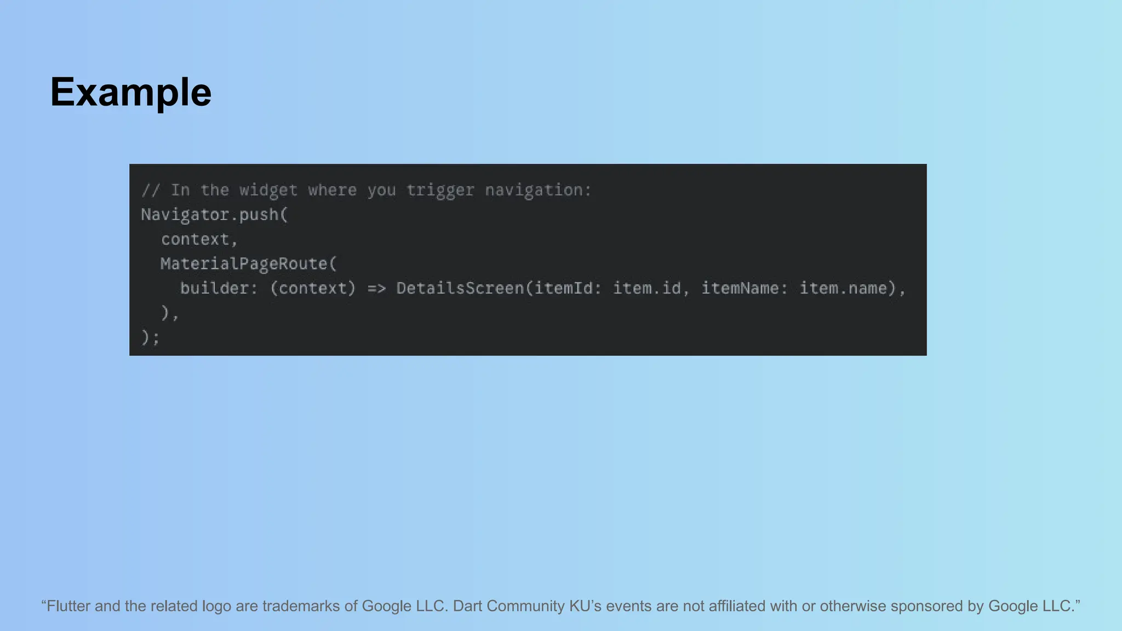Select the standalone "context," argument line
This screenshot has width=1122, height=631.
[199, 239]
